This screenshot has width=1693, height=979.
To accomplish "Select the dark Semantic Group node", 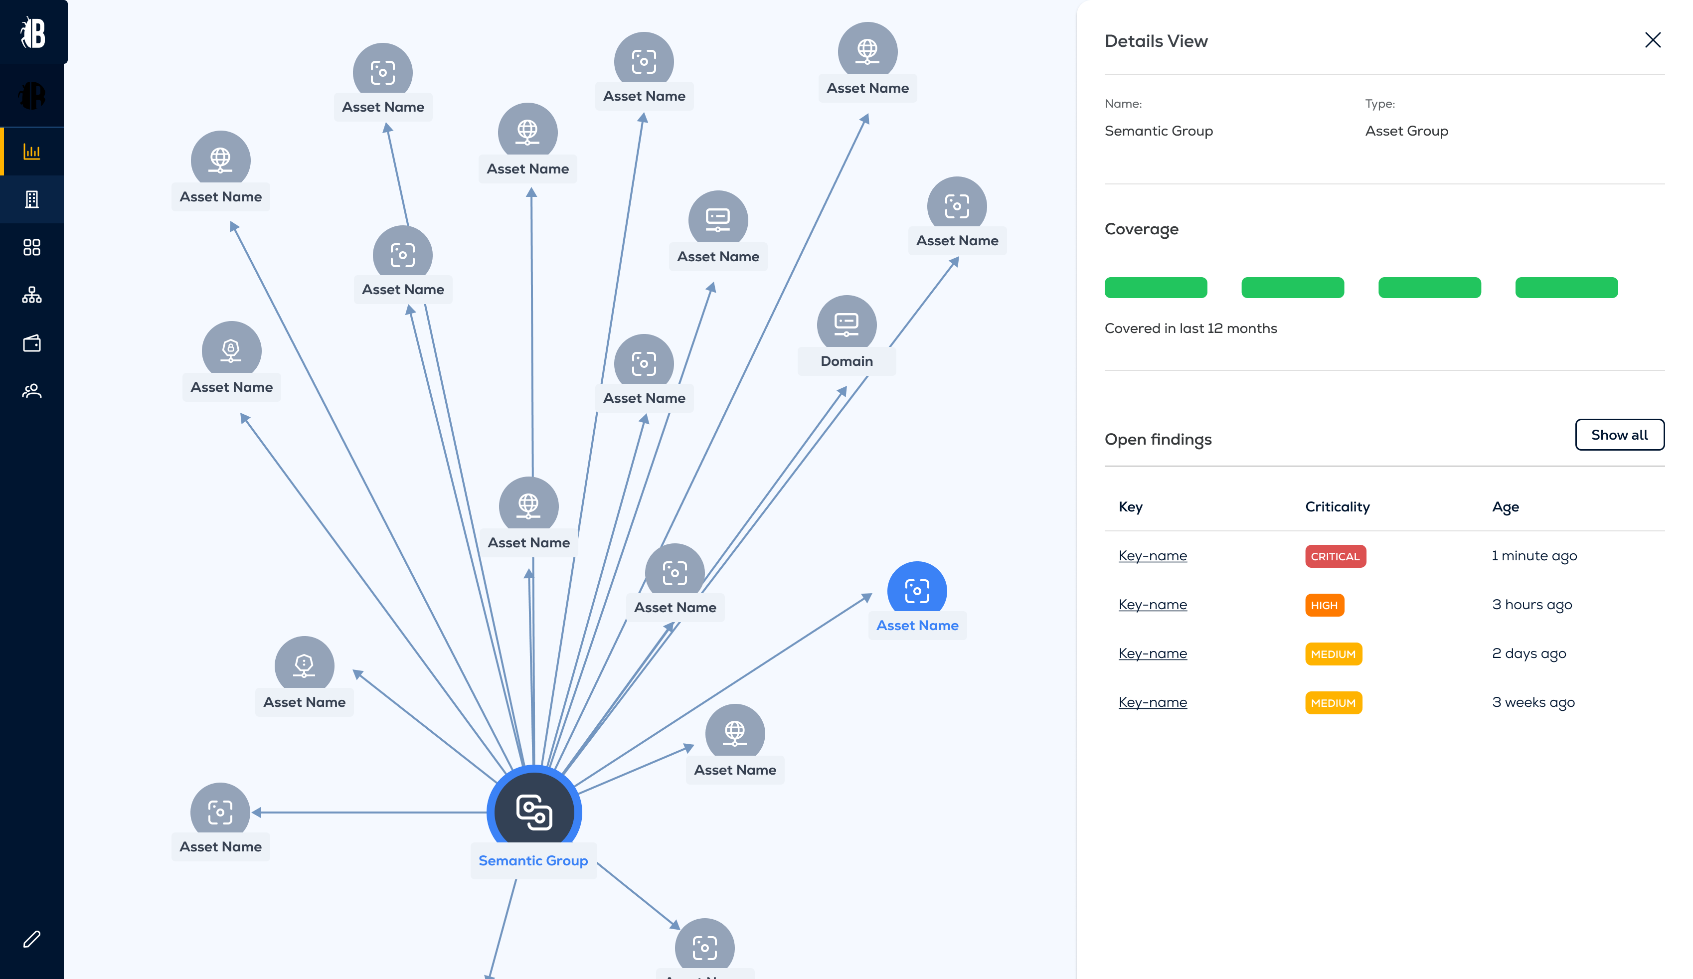I will point(534,811).
